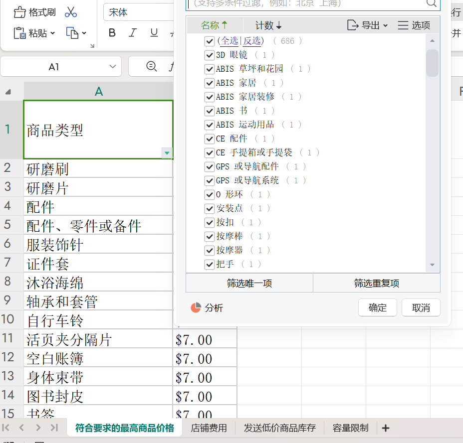
Task: Go to next sheet arrow
Action: coord(38,428)
